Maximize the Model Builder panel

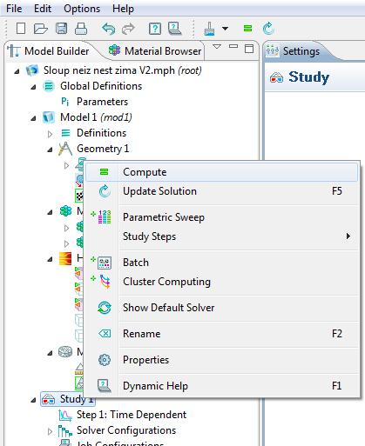(x=249, y=49)
